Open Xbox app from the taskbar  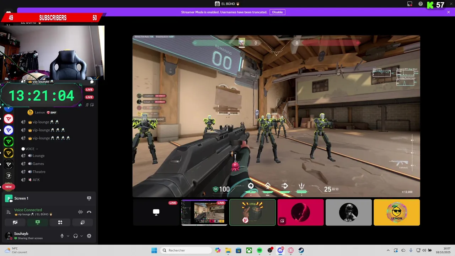249,250
